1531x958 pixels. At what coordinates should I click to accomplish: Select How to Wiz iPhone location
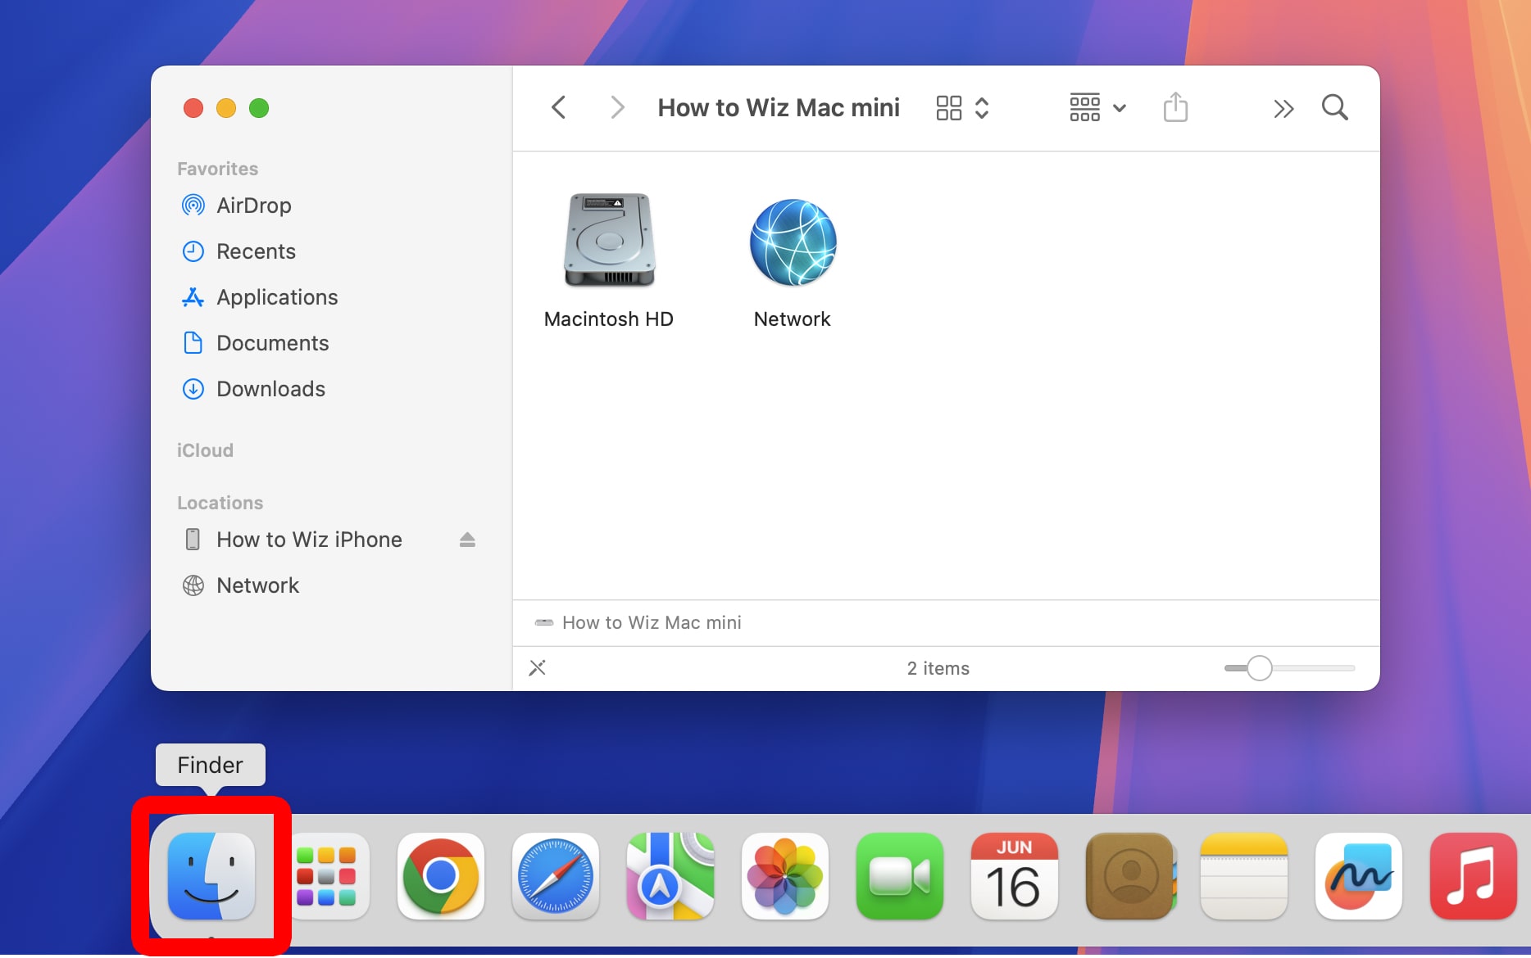308,540
